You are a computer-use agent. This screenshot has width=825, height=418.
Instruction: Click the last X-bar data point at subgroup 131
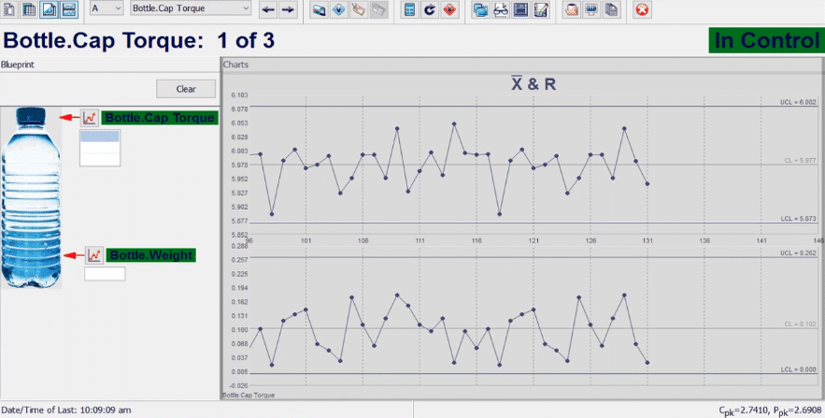(647, 183)
